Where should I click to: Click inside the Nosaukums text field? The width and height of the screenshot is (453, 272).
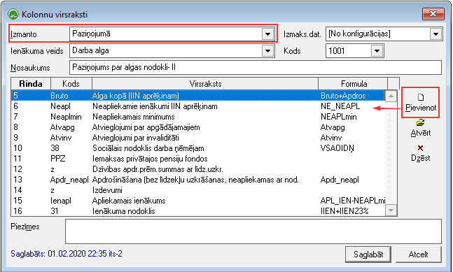[256, 68]
